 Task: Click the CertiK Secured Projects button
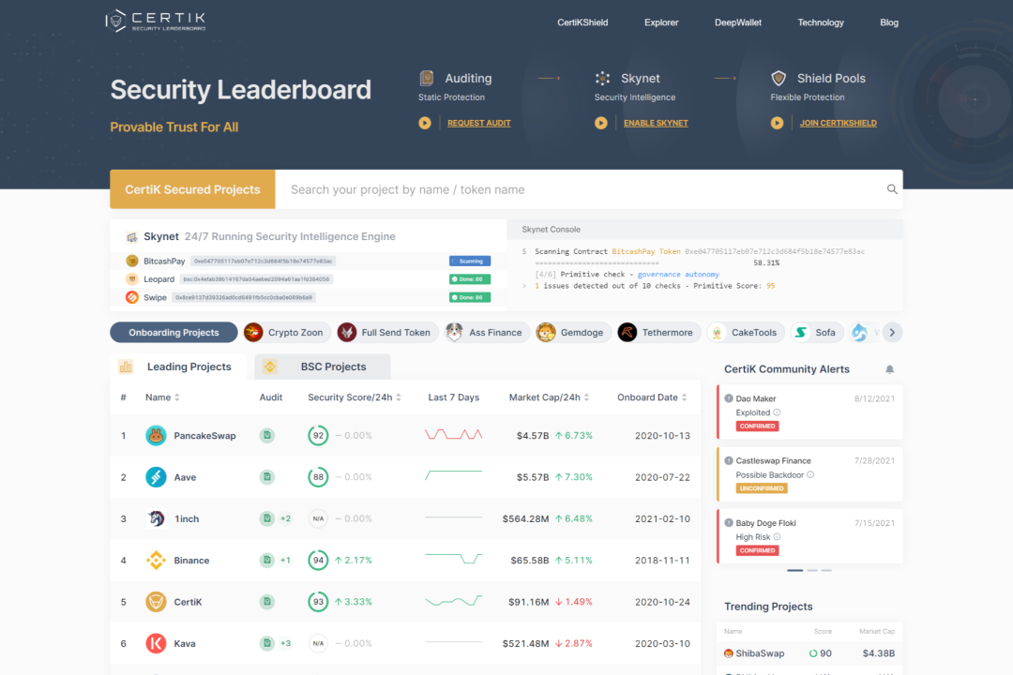[192, 189]
